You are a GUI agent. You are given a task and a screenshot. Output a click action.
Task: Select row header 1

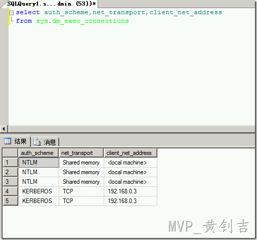point(11,163)
